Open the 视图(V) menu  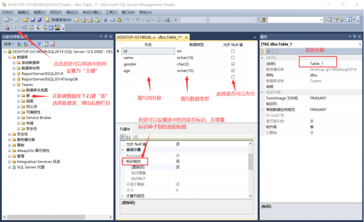(40, 12)
